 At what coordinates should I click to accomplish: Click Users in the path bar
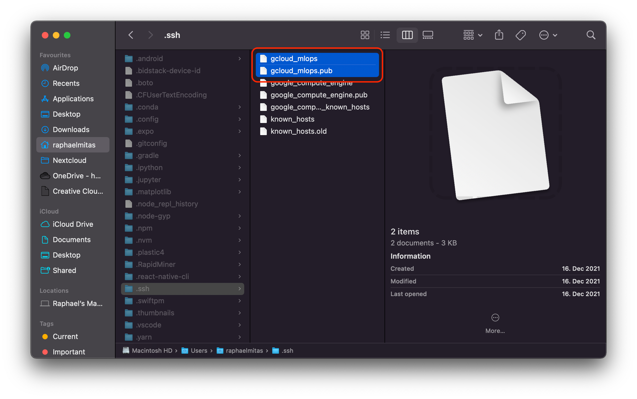click(x=199, y=351)
